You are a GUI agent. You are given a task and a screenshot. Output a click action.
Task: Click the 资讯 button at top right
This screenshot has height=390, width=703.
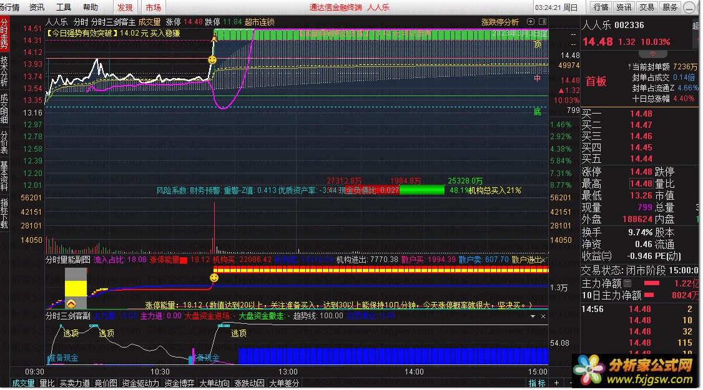click(x=624, y=7)
